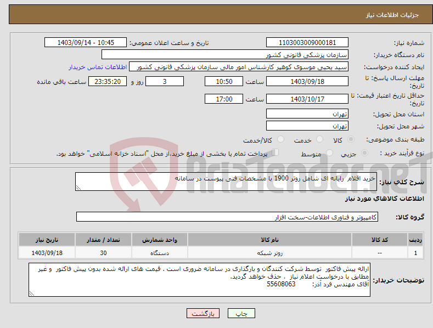Select the متوسط purchase type radio
433x328 pixels.
(329, 153)
